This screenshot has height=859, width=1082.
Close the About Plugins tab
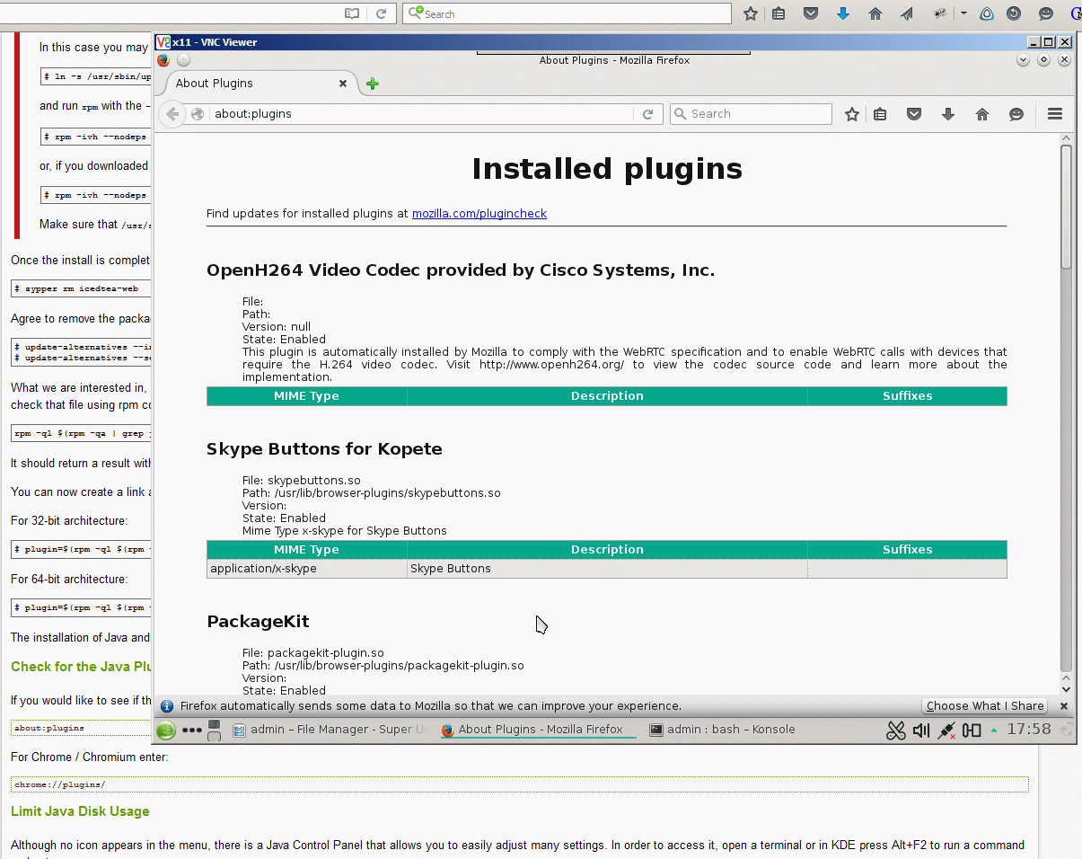343,84
